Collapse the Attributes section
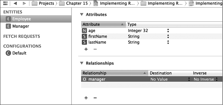 click(x=82, y=15)
